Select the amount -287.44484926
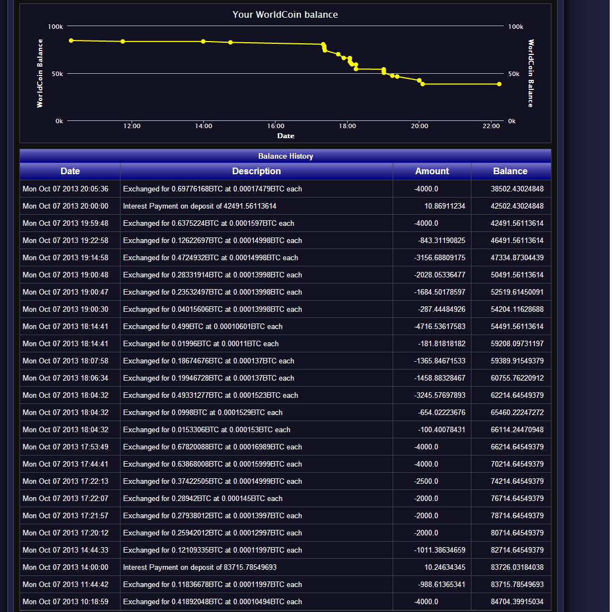612x612 pixels. click(x=442, y=309)
